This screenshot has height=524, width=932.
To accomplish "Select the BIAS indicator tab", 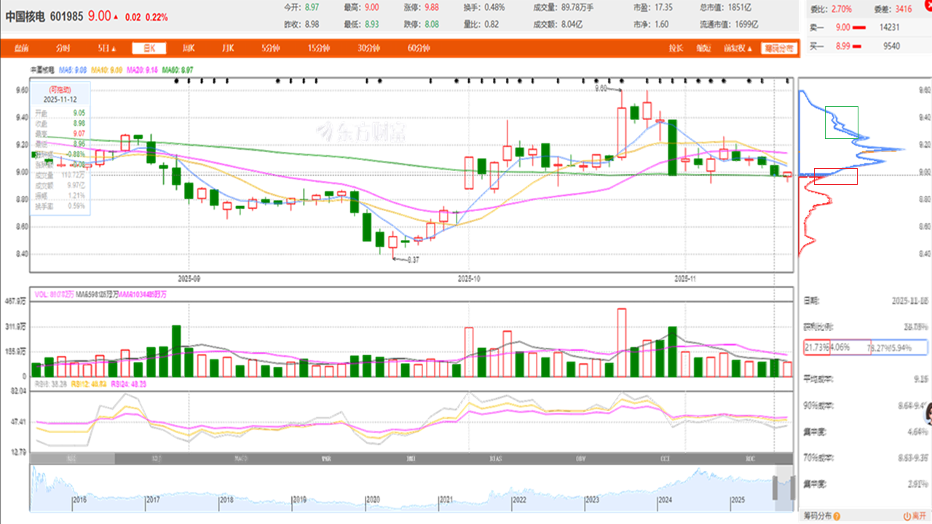I will pos(496,458).
